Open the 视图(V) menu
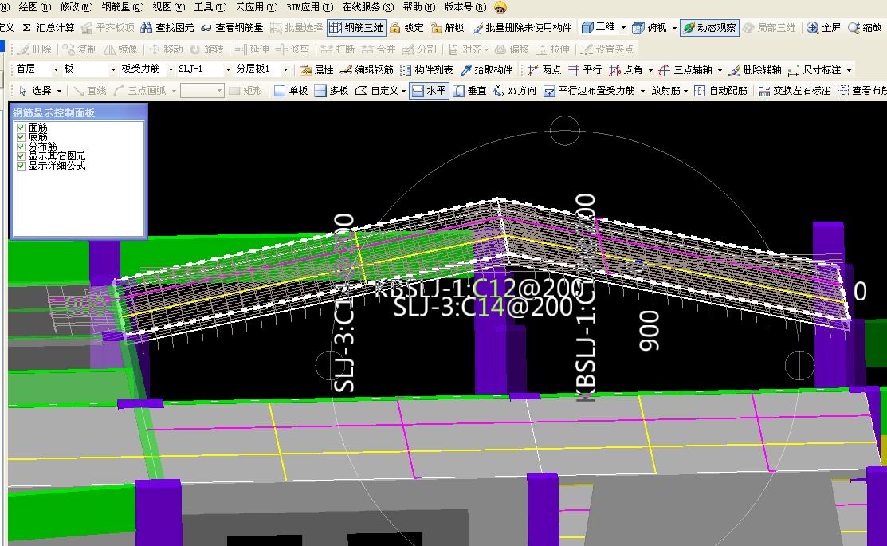Viewport: 887px width, 546px height. tap(169, 7)
